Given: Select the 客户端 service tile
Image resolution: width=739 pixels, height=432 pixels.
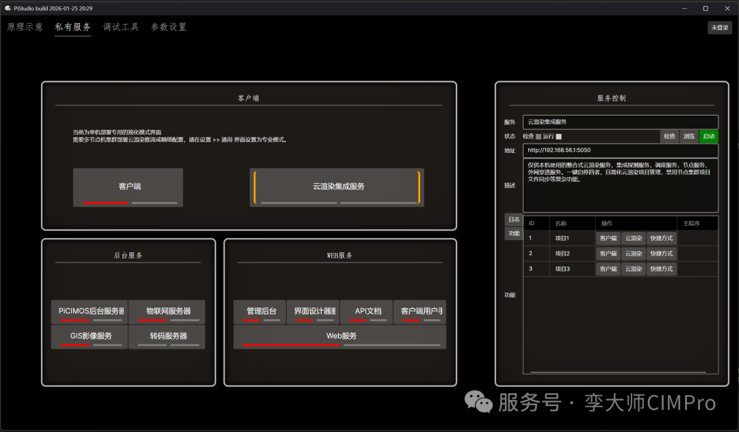Looking at the screenshot, I should [128, 187].
